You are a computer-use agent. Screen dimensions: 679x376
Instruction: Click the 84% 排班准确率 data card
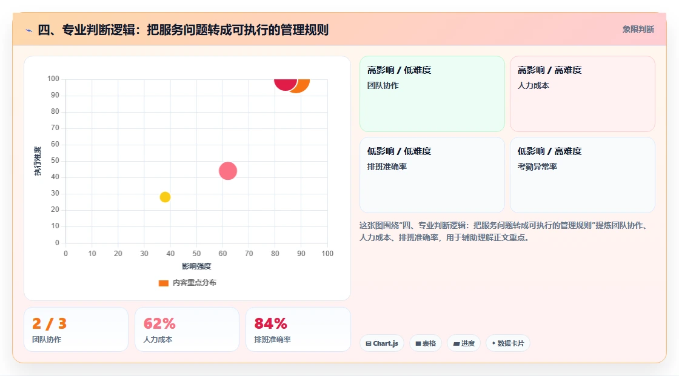tap(298, 330)
